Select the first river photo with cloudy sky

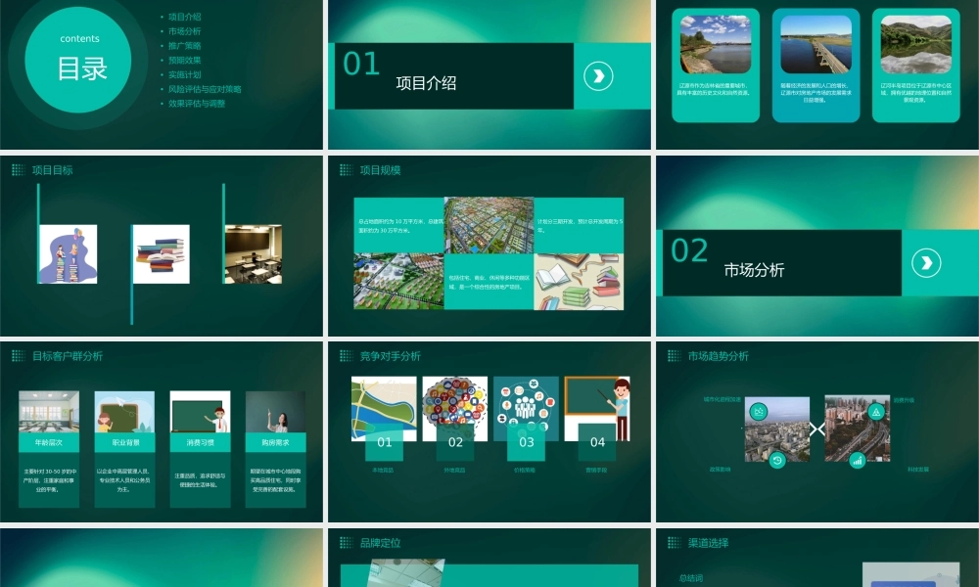(x=716, y=44)
